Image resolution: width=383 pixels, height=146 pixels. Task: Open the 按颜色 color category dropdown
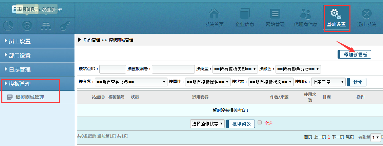(x=298, y=69)
